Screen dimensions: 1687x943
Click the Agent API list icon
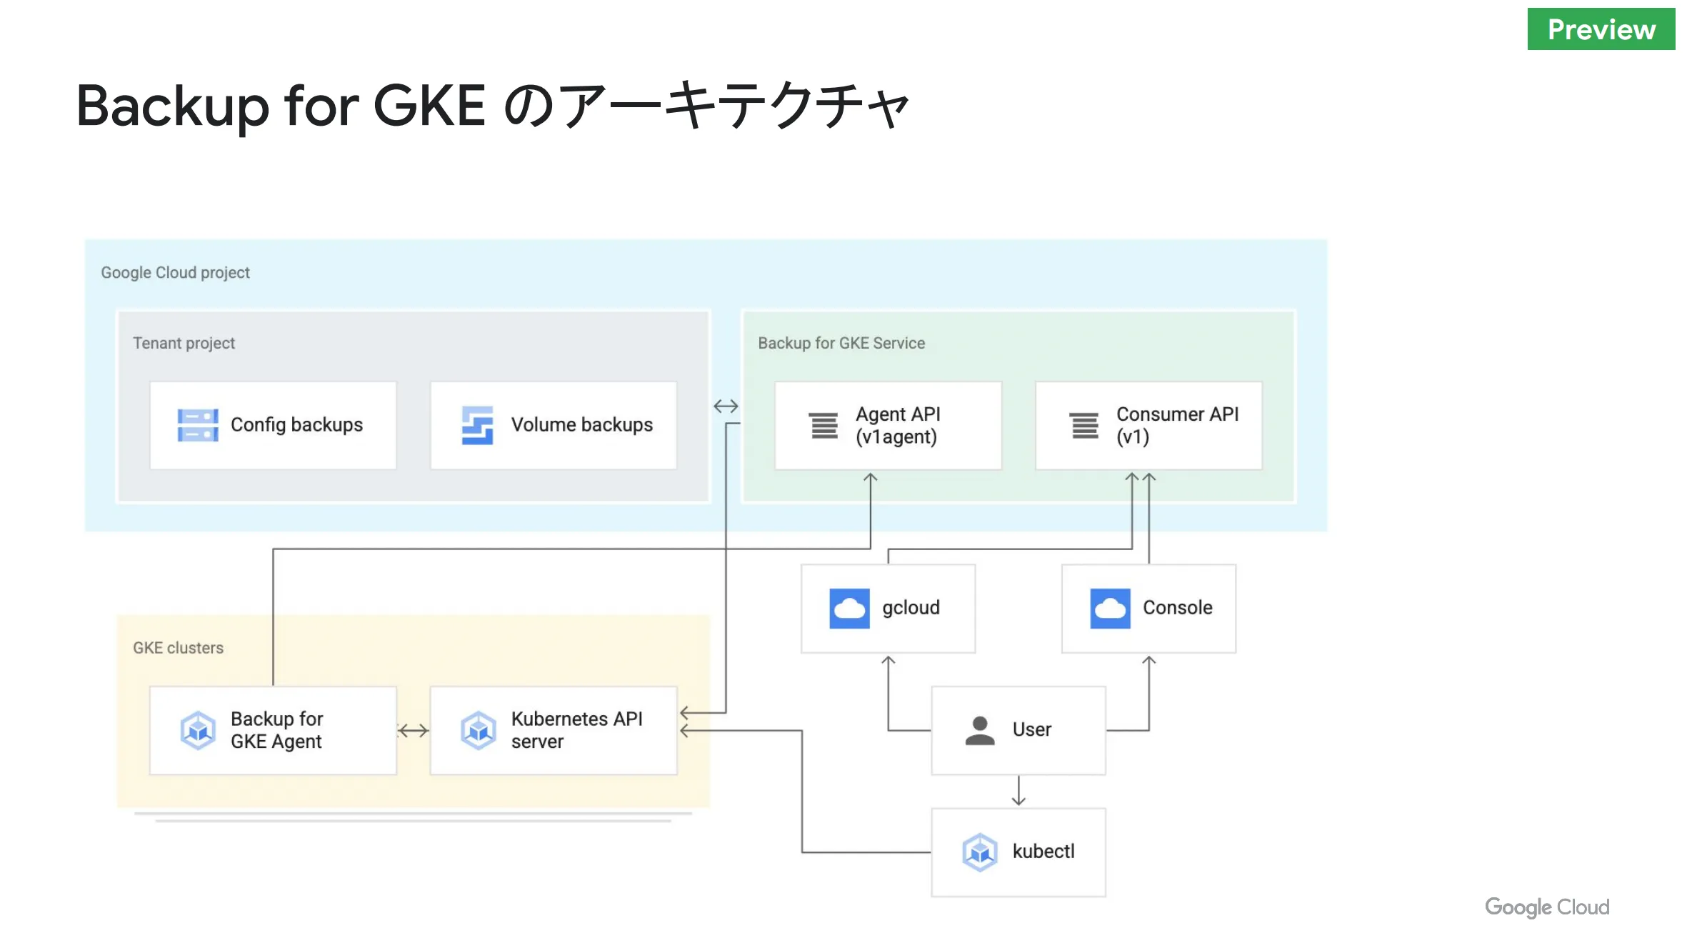(824, 426)
